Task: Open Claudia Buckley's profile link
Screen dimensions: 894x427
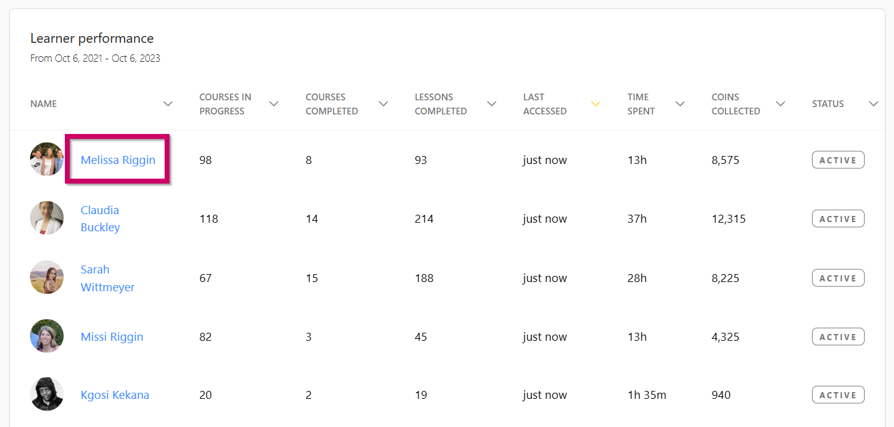Action: pyautogui.click(x=100, y=218)
